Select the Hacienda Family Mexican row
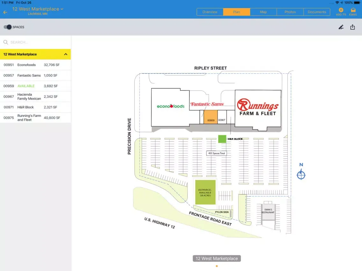Viewport: 362px width, 271px height. point(35,97)
